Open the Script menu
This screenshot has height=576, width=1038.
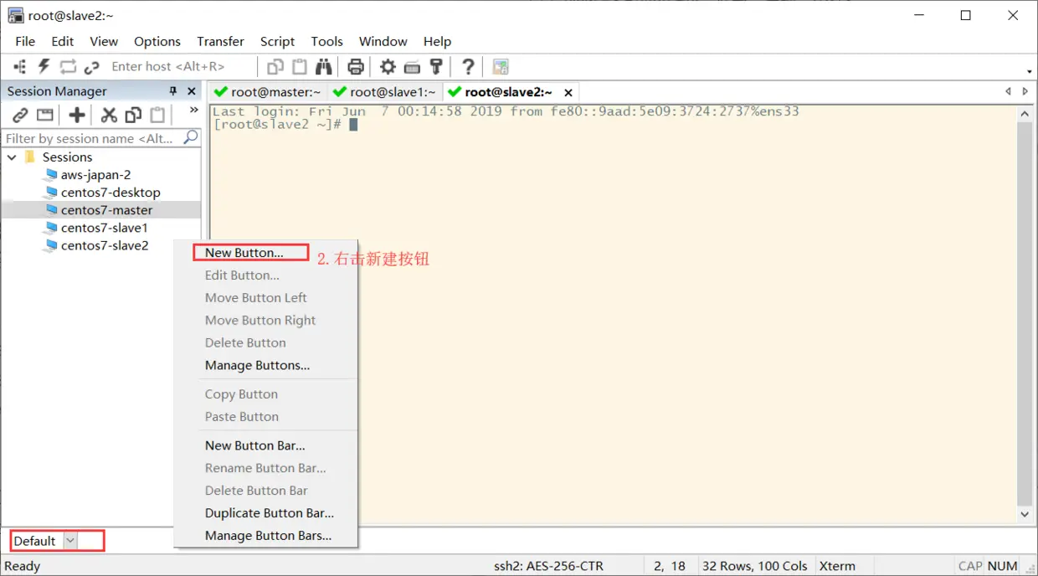coord(277,41)
